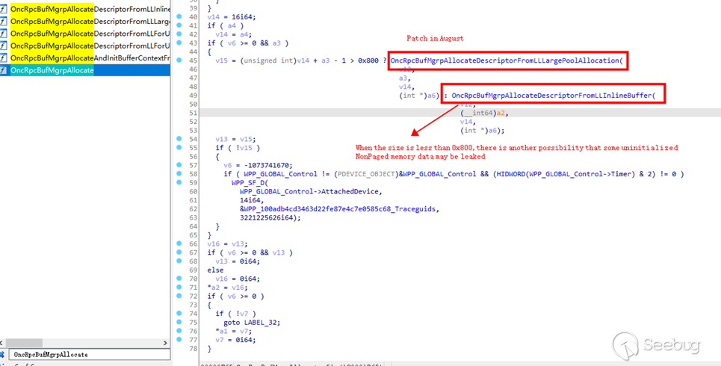Click 'v13 = v15;' statement

click(x=235, y=139)
